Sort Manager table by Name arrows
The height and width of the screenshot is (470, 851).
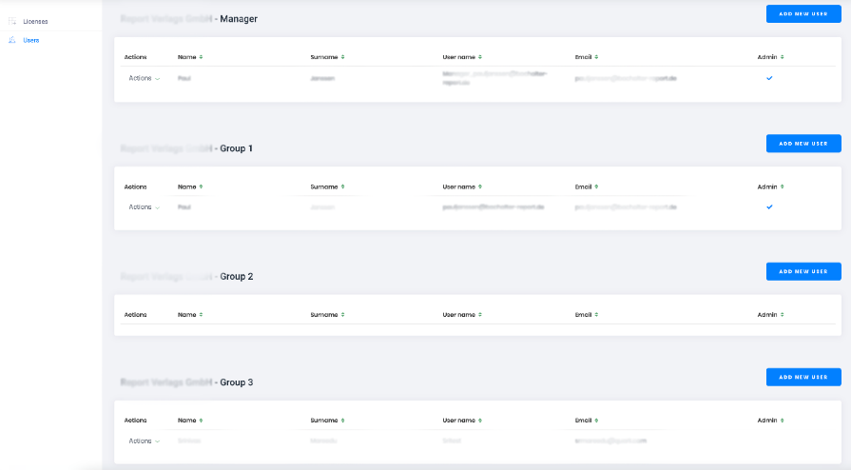click(x=201, y=57)
